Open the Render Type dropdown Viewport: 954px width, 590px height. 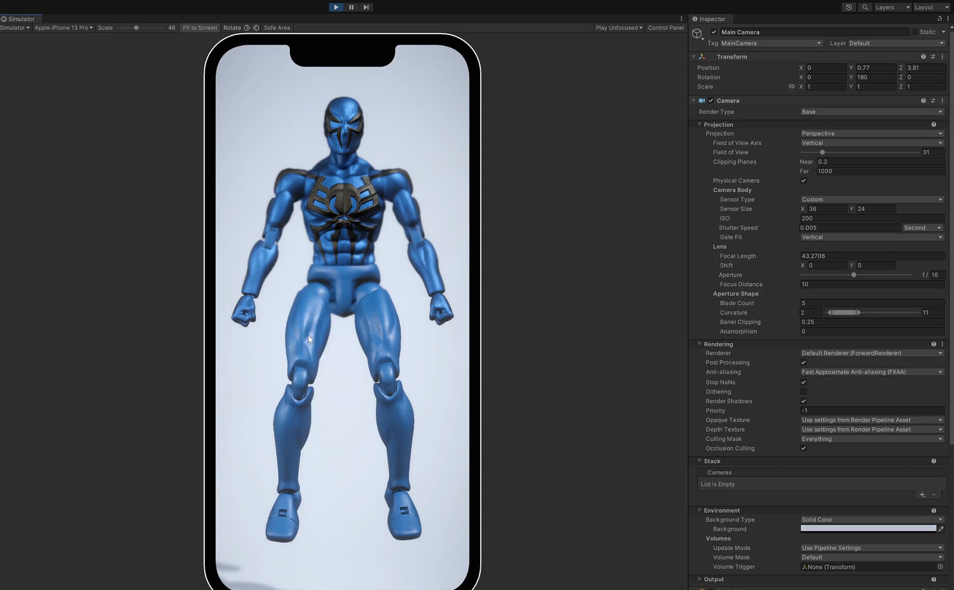click(x=872, y=112)
